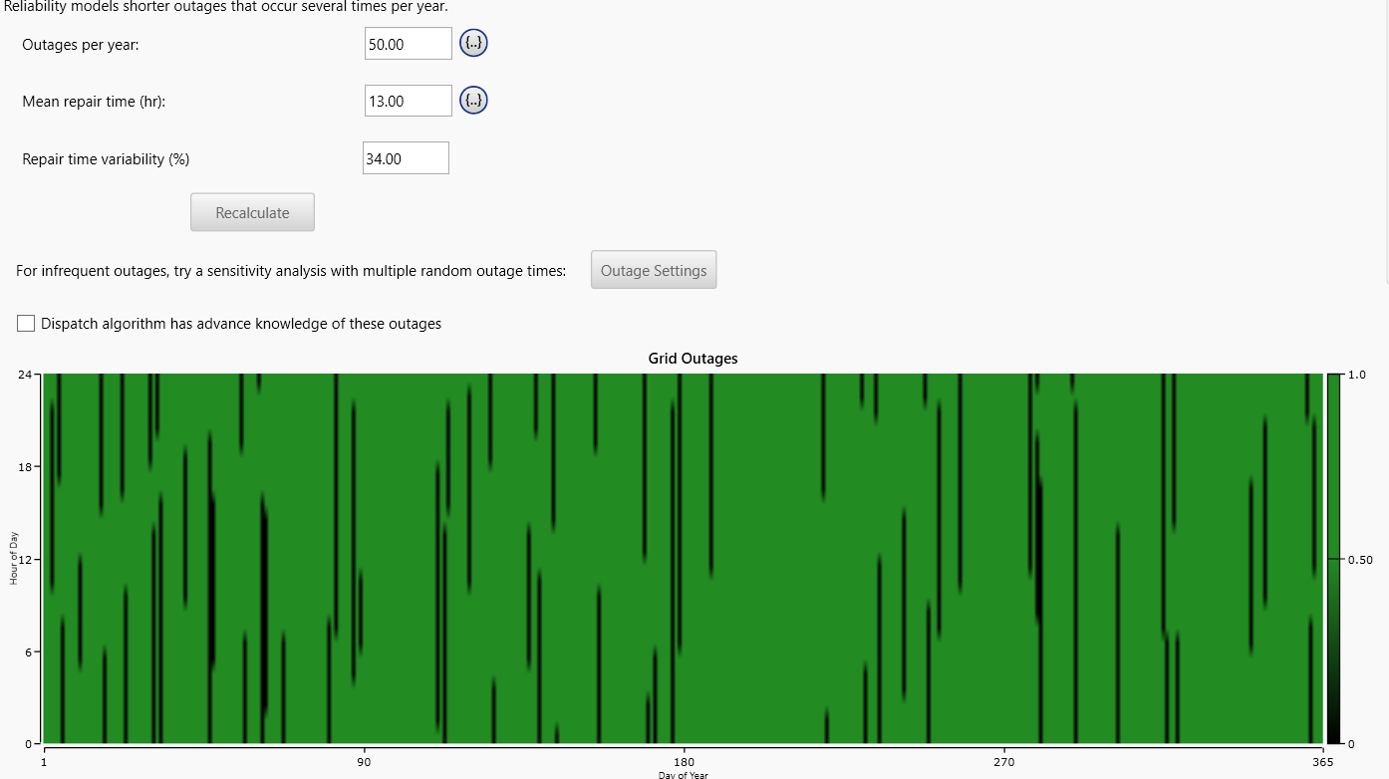Select the Mean repair time input
This screenshot has width=1389, height=779.
408,101
